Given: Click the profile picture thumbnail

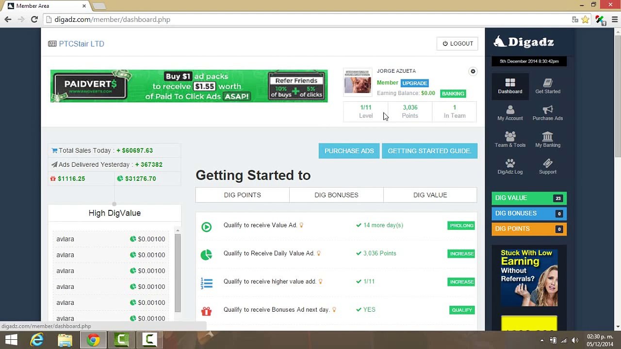Looking at the screenshot, I should [358, 81].
